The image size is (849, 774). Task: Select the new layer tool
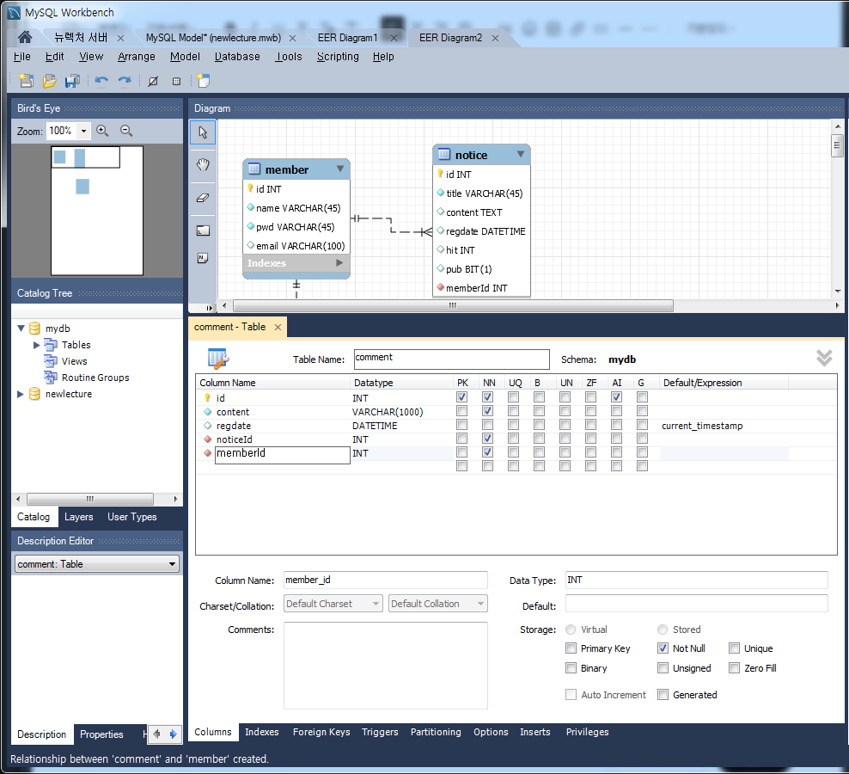click(203, 230)
